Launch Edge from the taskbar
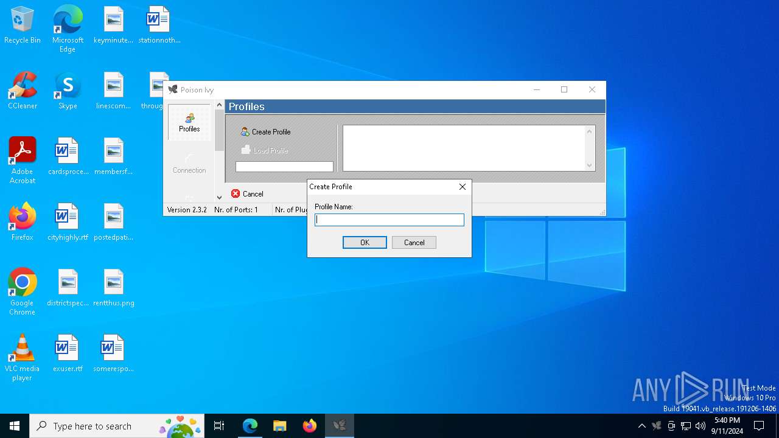 coord(250,426)
